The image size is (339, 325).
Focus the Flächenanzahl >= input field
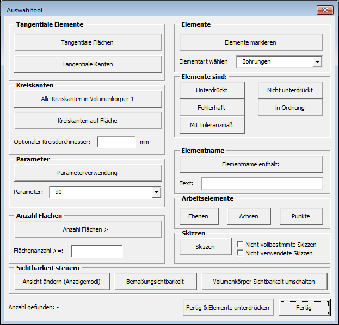point(97,251)
